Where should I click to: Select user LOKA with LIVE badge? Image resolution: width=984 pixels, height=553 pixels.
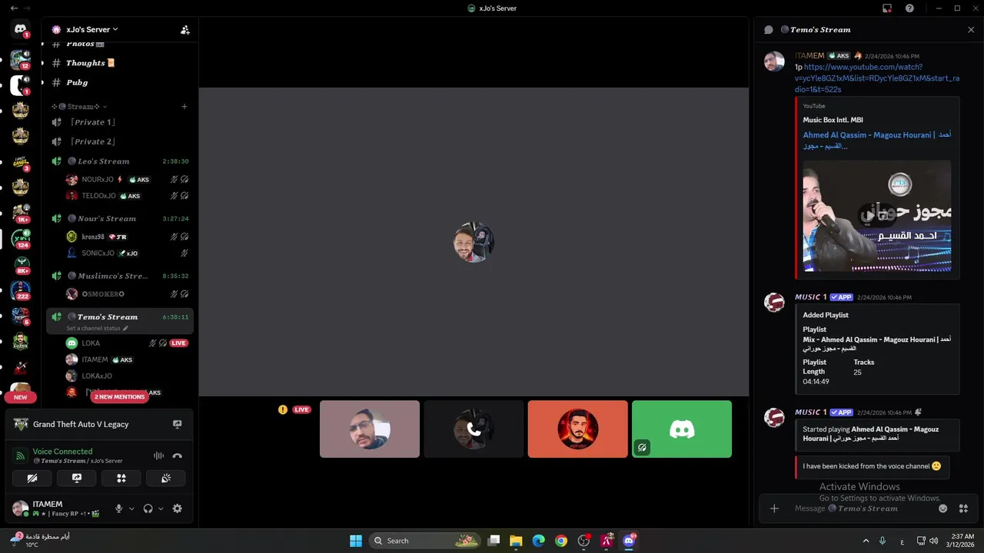(91, 343)
